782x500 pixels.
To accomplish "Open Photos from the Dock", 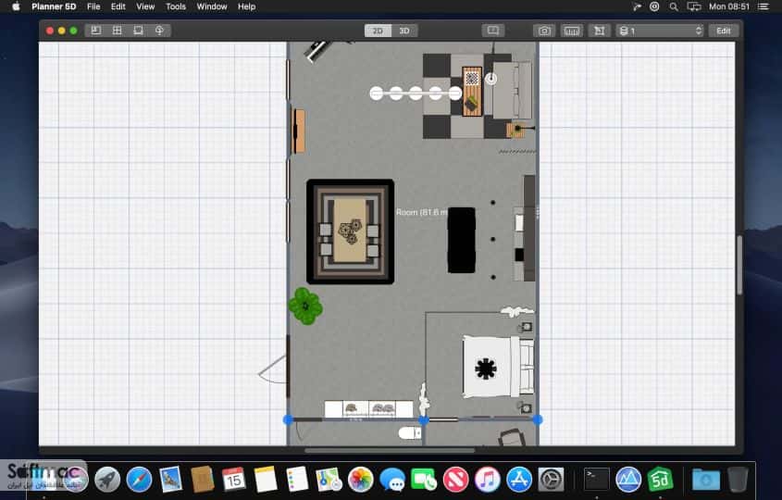I will tap(361, 479).
